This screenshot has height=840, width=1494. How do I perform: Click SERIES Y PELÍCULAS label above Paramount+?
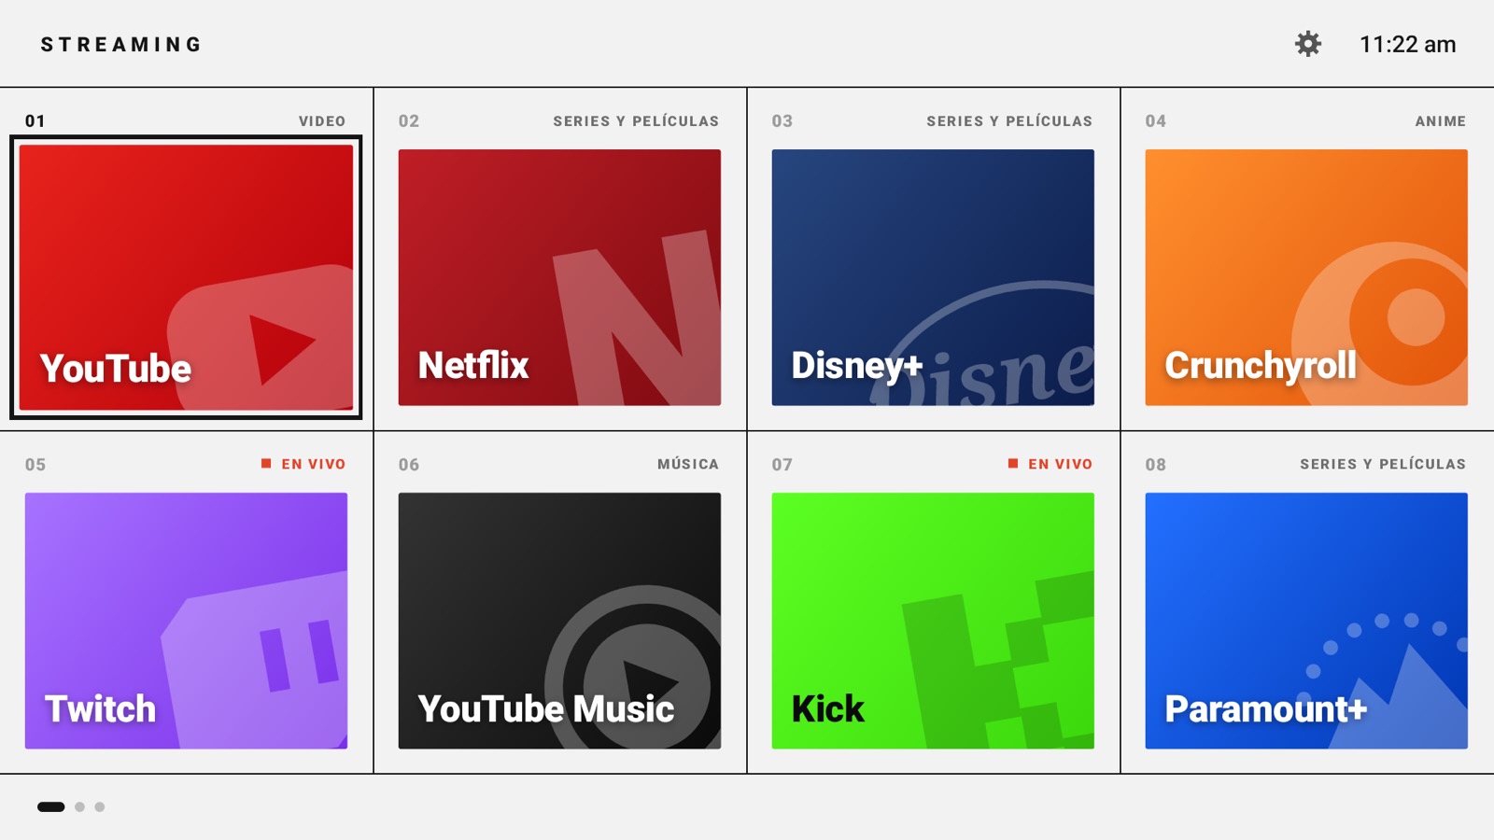pos(1383,464)
